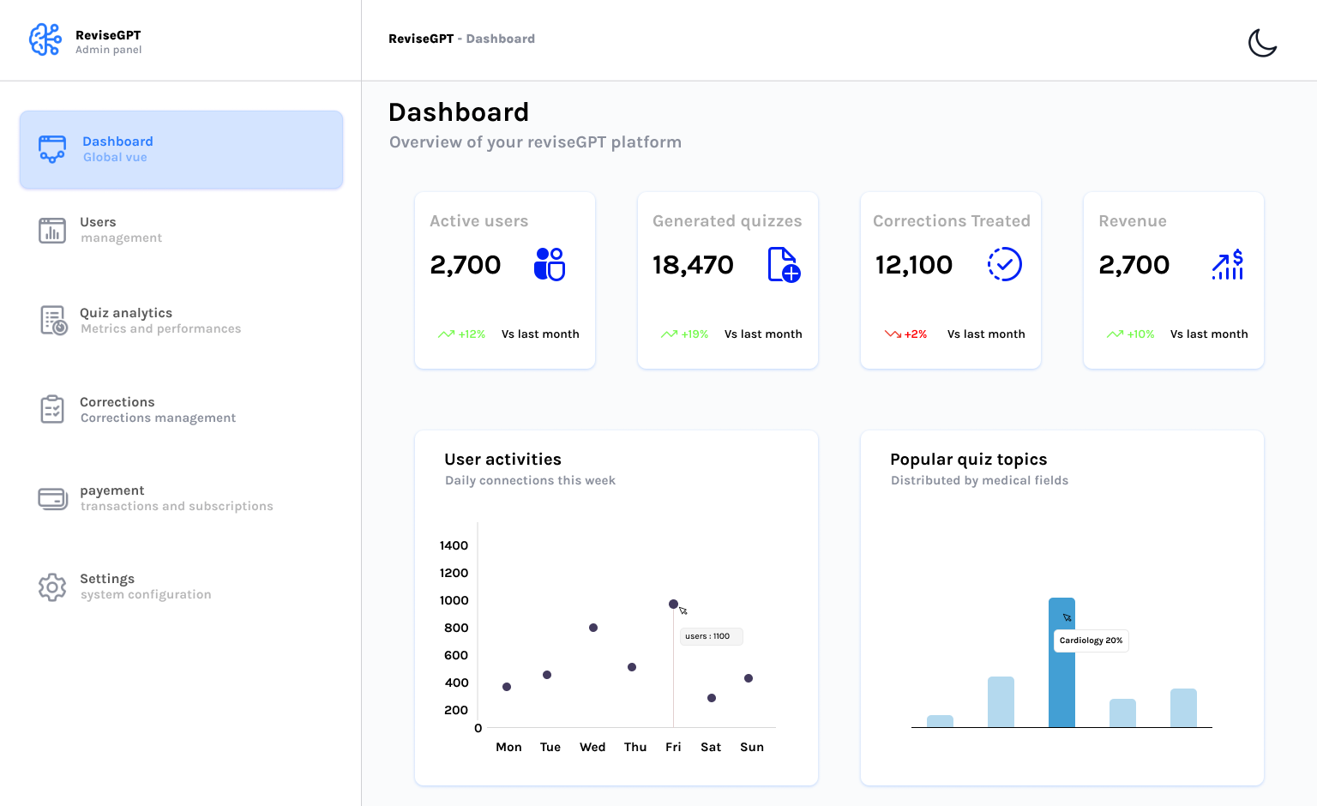Click the Quiz analytics icon in the sidebar
The image size is (1317, 806).
(x=53, y=321)
